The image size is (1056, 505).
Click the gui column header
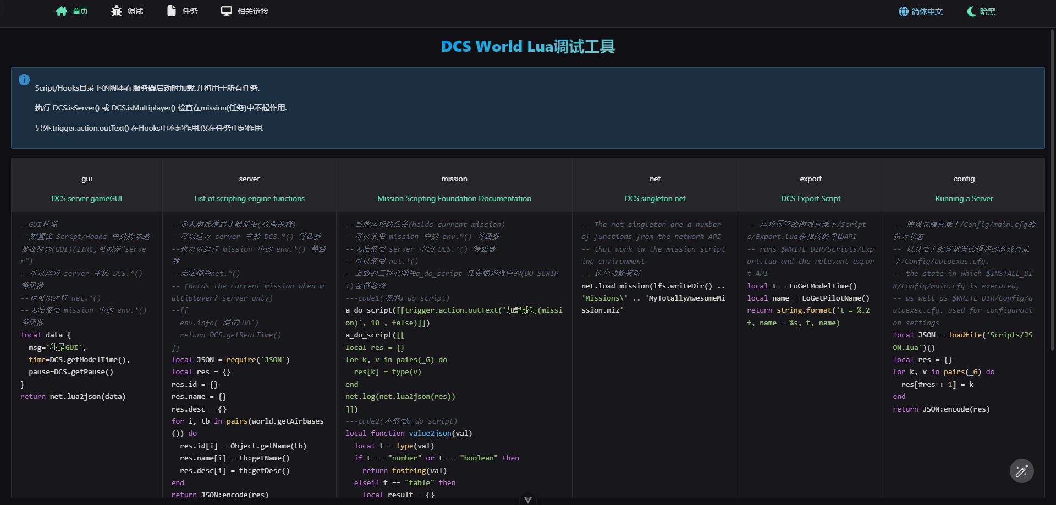(x=87, y=179)
